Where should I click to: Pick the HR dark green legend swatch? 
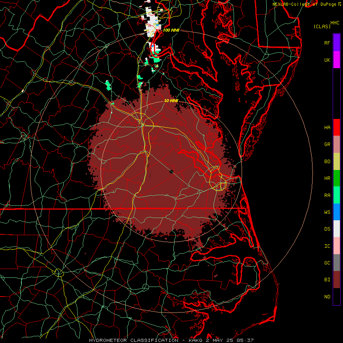click(x=337, y=178)
